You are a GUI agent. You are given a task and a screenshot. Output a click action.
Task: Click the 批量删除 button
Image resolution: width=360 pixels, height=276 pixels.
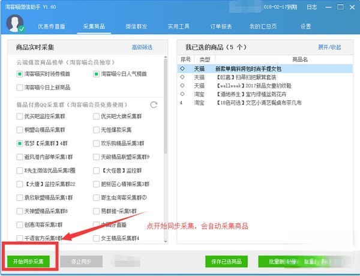(280, 262)
